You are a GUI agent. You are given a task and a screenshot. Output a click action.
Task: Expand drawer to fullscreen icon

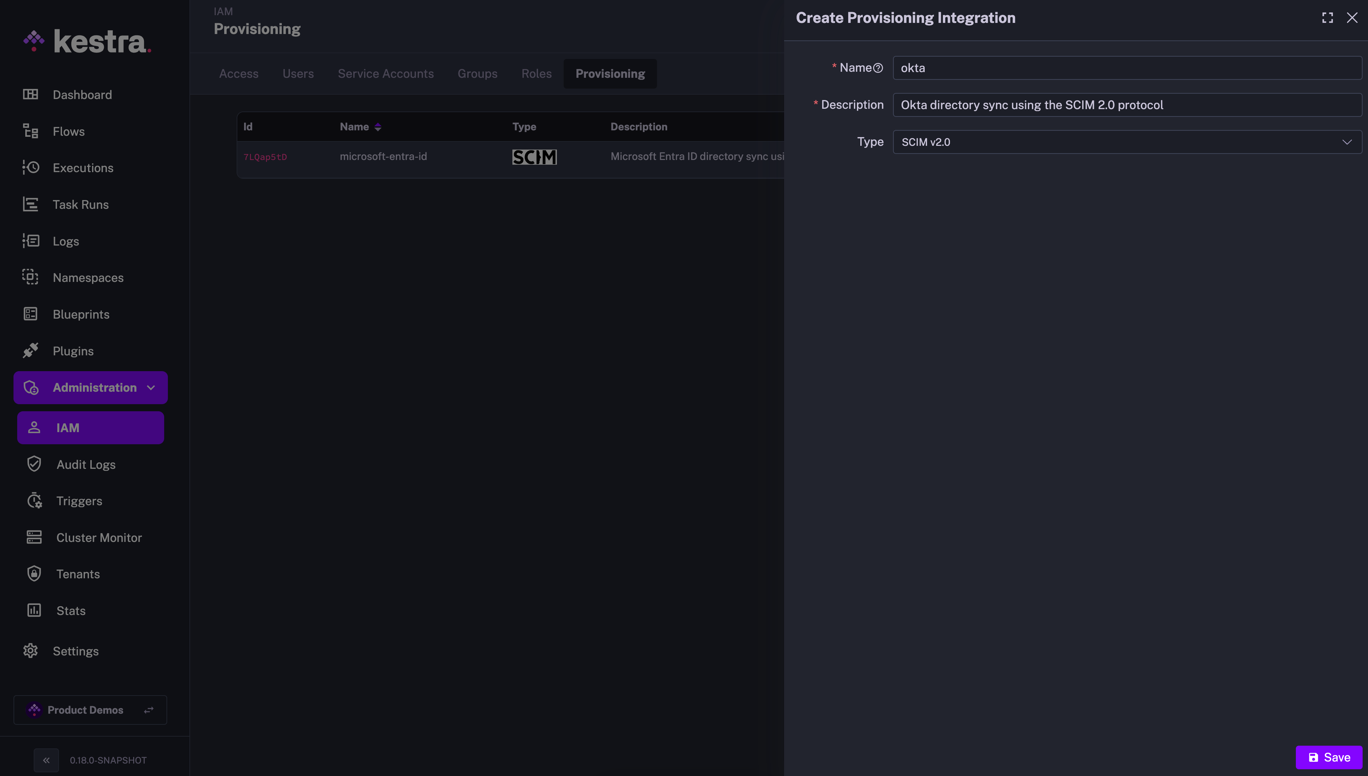(1328, 18)
